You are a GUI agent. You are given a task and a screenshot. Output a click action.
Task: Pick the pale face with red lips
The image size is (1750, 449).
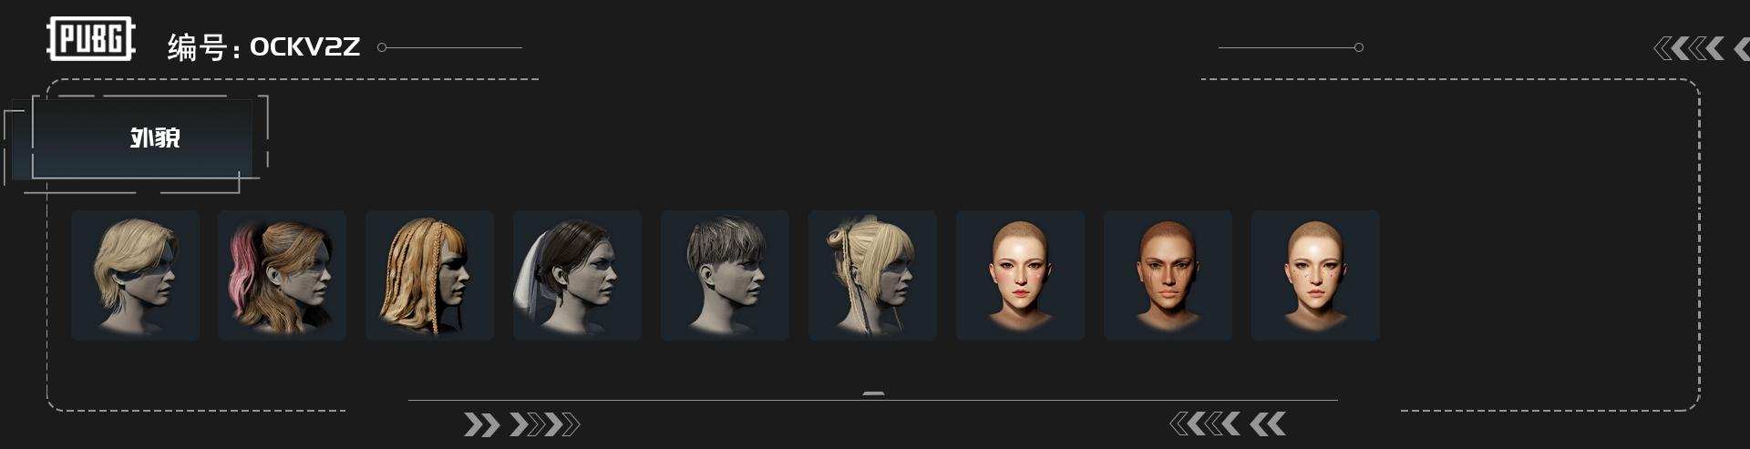click(1020, 275)
